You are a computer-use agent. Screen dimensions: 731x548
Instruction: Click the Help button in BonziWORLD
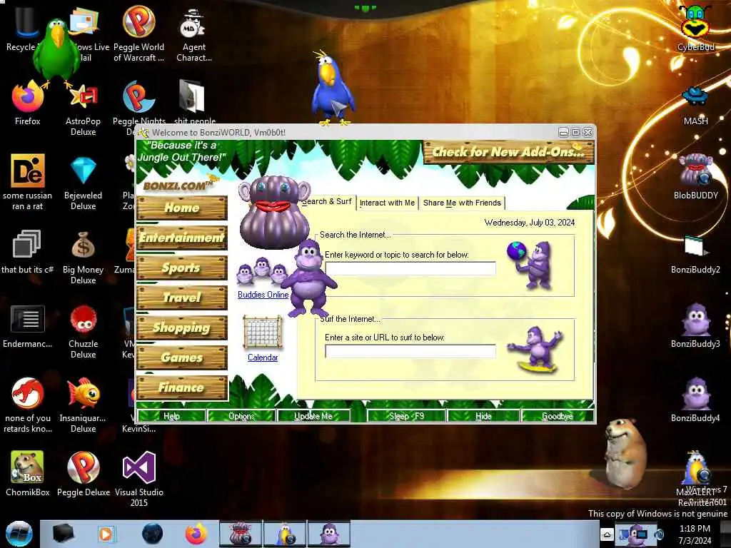click(171, 416)
